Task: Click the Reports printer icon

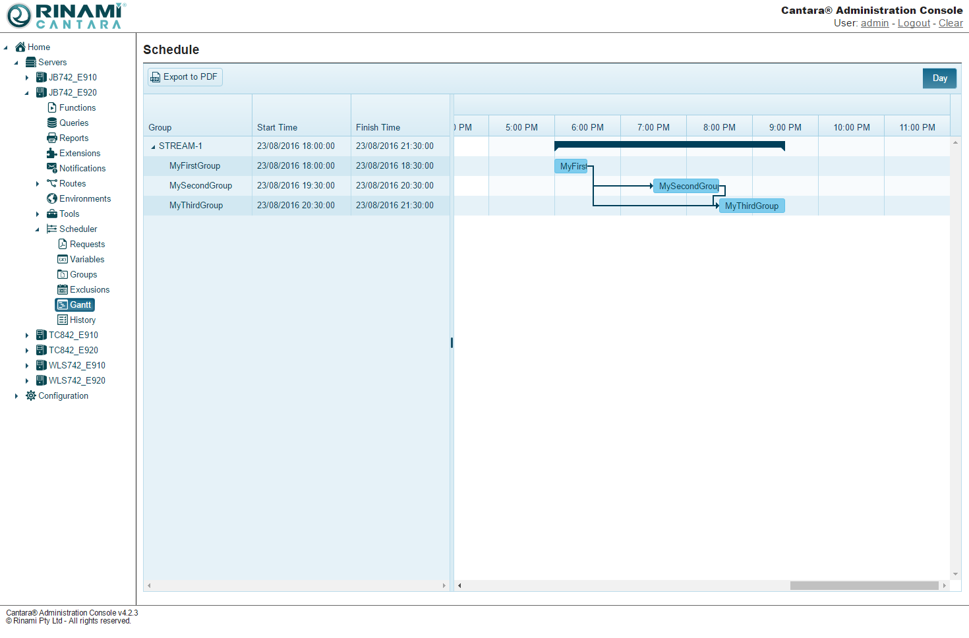Action: click(x=52, y=138)
